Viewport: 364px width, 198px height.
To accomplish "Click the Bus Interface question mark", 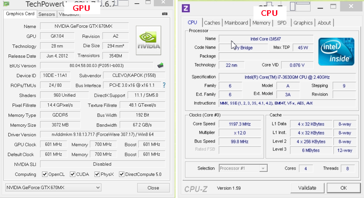I will coord(164,85).
